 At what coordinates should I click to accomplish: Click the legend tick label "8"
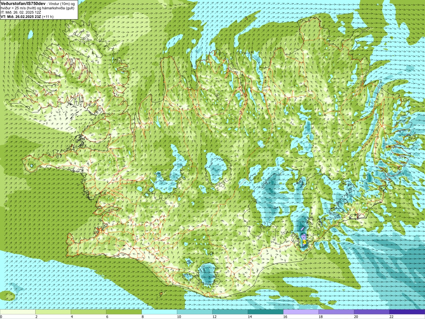point(143,317)
